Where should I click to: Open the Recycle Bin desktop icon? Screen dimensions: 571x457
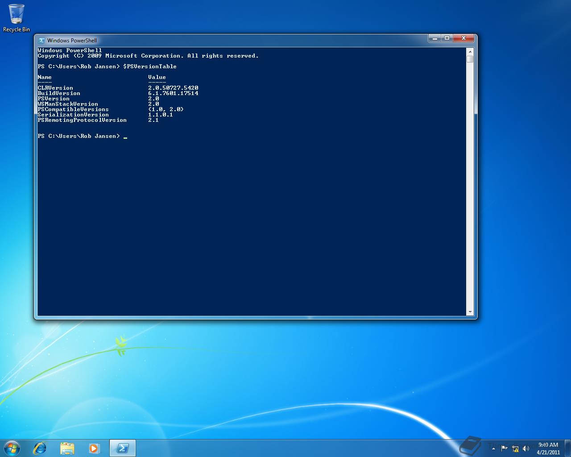(x=17, y=18)
